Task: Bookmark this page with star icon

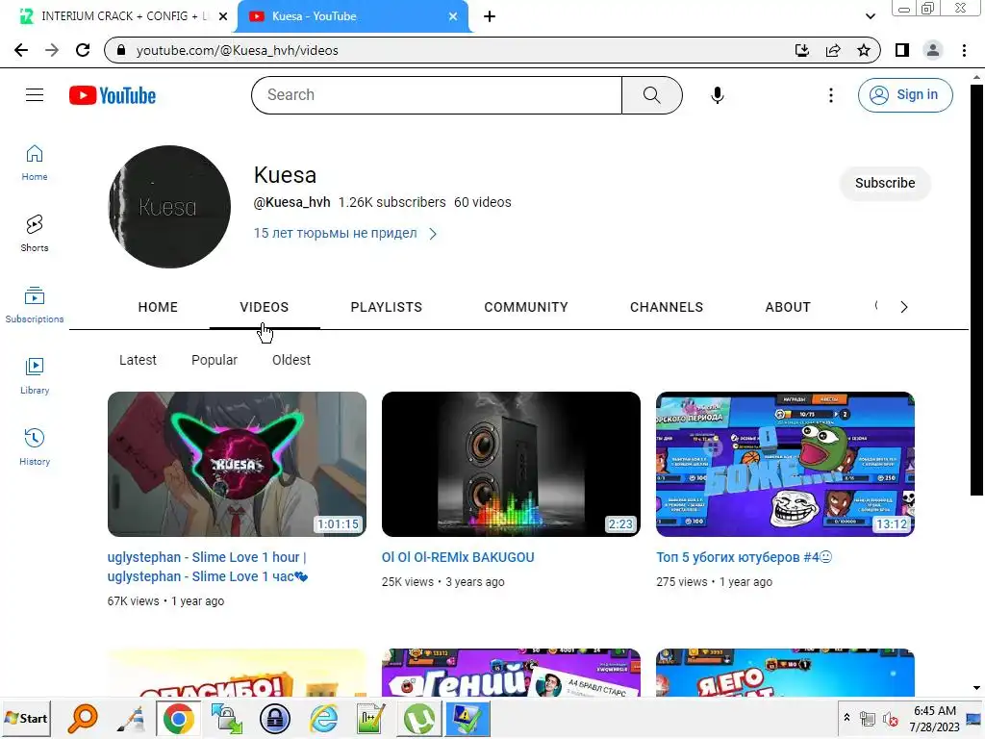Action: 864,50
